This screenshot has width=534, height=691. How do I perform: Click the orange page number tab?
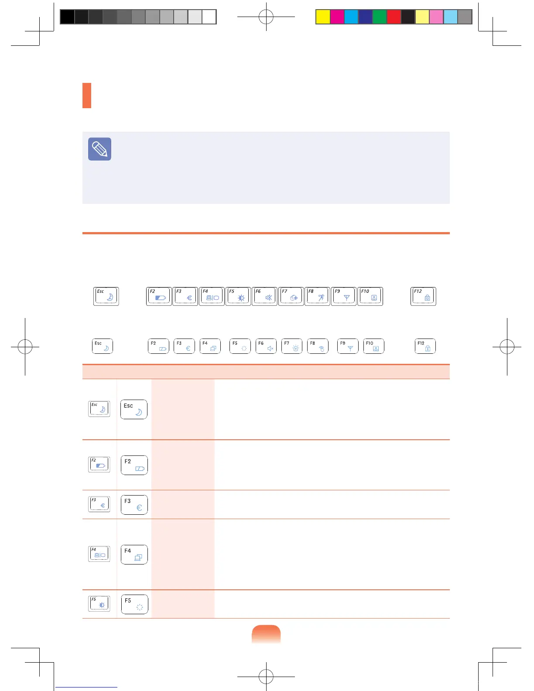(x=266, y=634)
